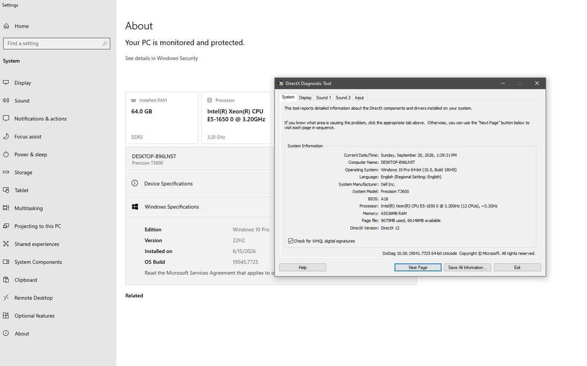Click Memory value 65536MB RAM in DxDiag
Viewport: 587px width, 366px height.
point(393,213)
